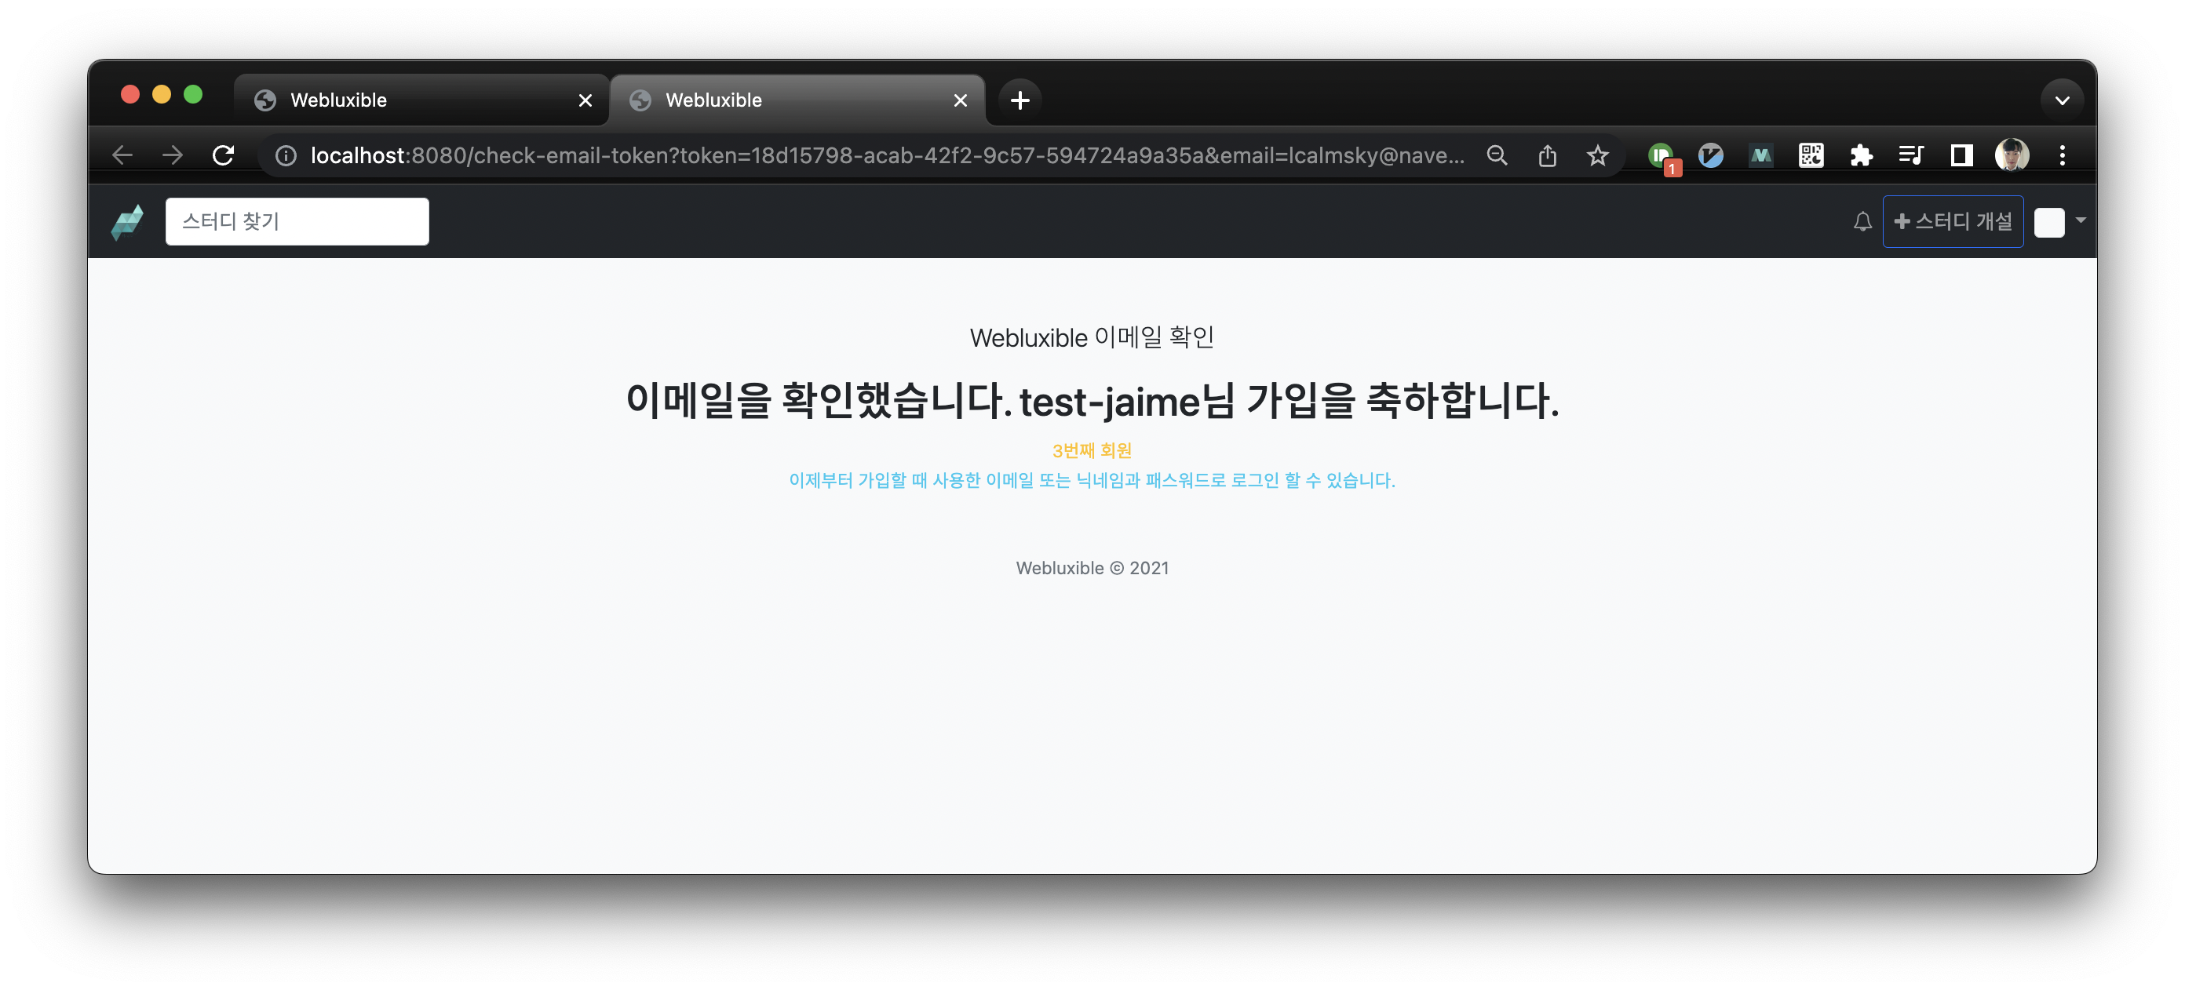Open the tab search chevron
This screenshot has height=990, width=2185.
(x=2062, y=100)
